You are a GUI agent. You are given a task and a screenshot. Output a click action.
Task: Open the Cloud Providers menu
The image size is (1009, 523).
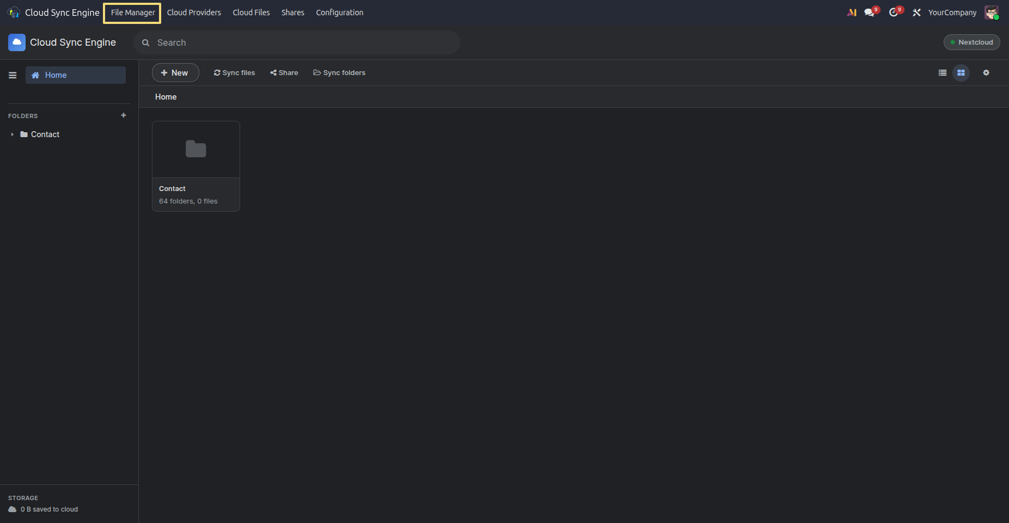[194, 13]
